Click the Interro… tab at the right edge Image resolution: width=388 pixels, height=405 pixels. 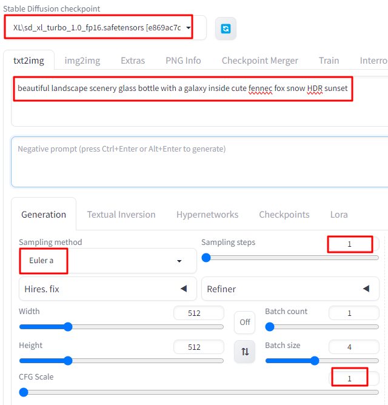373,61
